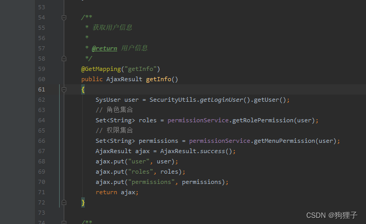Image resolution: width=366 pixels, height=224 pixels.
Task: Click line number 66 in the gutter
Action: pyautogui.click(x=42, y=141)
